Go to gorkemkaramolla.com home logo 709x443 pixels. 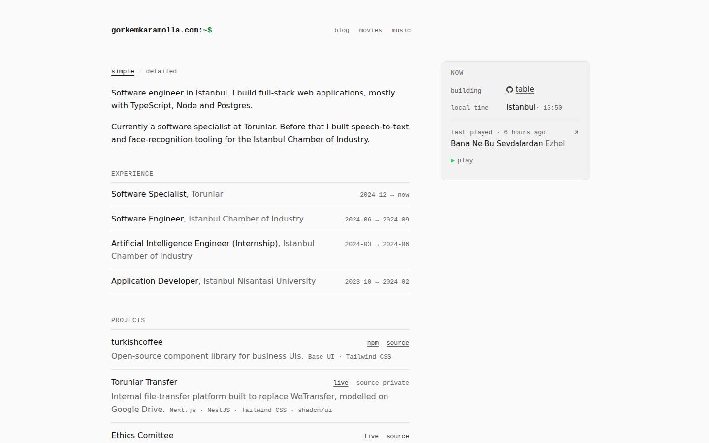pos(161,30)
